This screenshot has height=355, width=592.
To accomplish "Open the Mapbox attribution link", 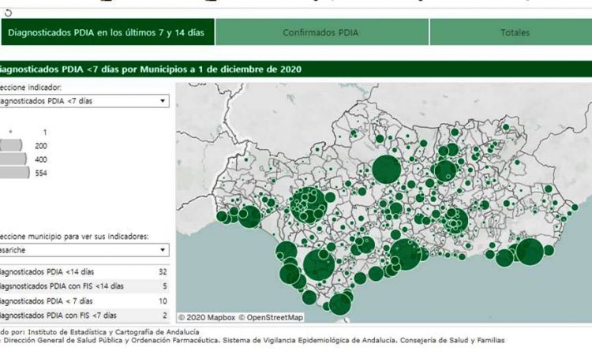I will (207, 317).
